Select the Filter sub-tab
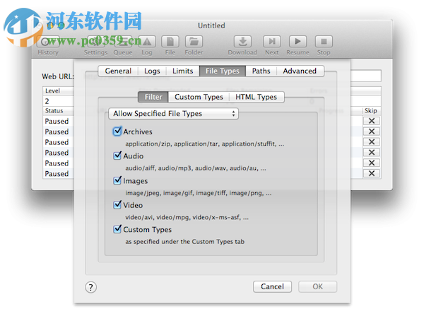Image resolution: width=424 pixels, height=309 pixels. click(153, 97)
